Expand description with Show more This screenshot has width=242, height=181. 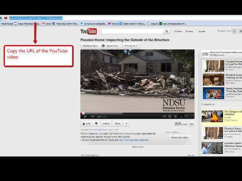click(x=138, y=147)
